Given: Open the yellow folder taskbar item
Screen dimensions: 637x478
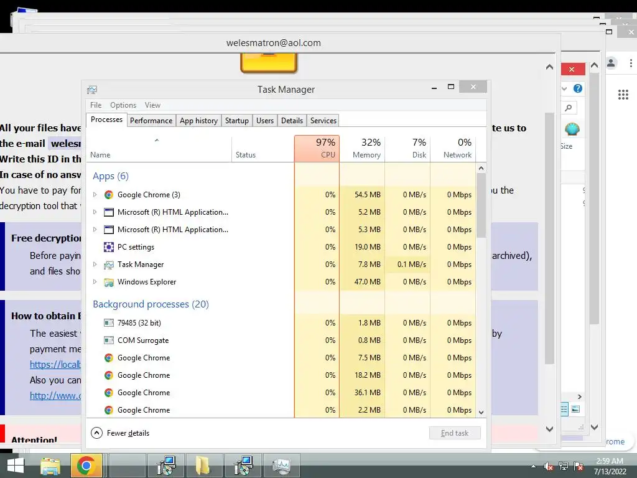Looking at the screenshot, I should 203,466.
